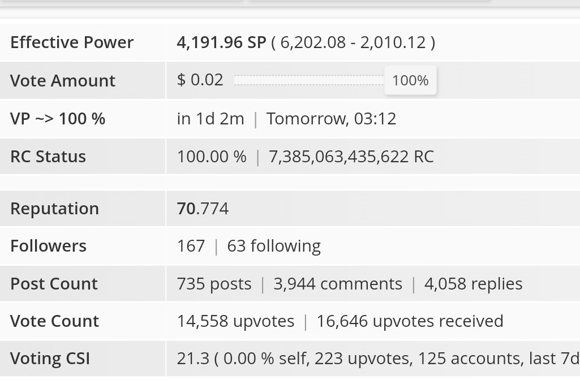Open the 63 following list
This screenshot has height=380, width=580.
tap(274, 246)
